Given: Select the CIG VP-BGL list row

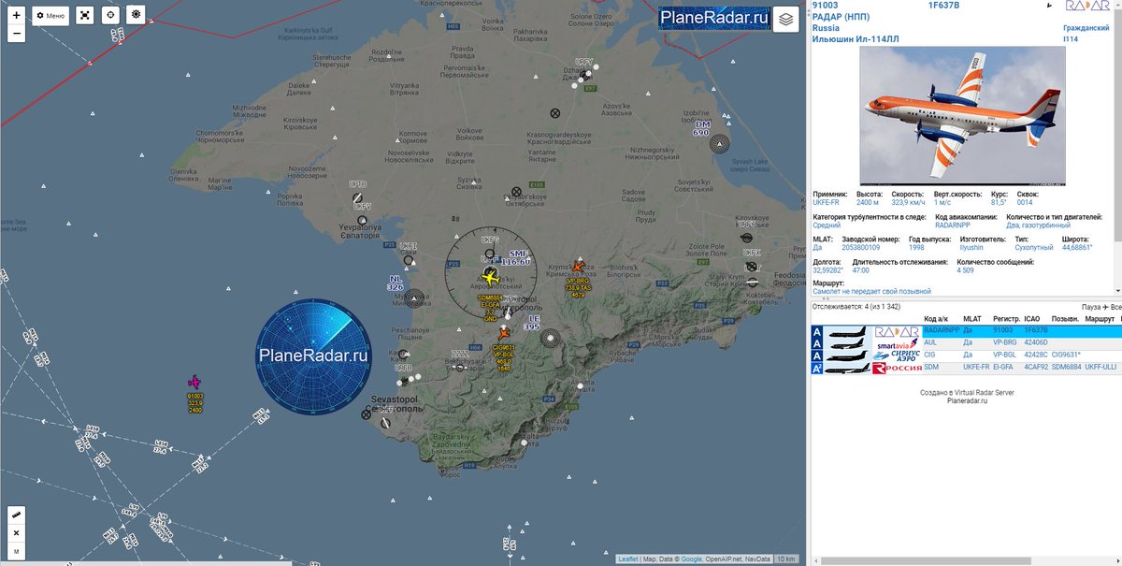Looking at the screenshot, I should click(x=966, y=356).
